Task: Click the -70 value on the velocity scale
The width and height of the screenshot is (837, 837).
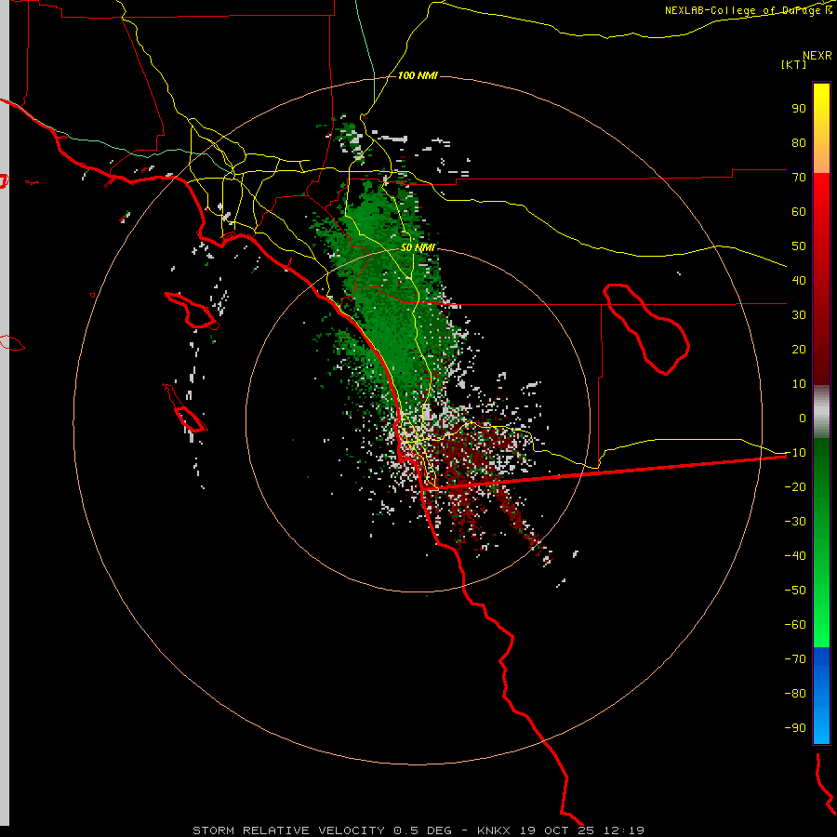Action: click(795, 659)
